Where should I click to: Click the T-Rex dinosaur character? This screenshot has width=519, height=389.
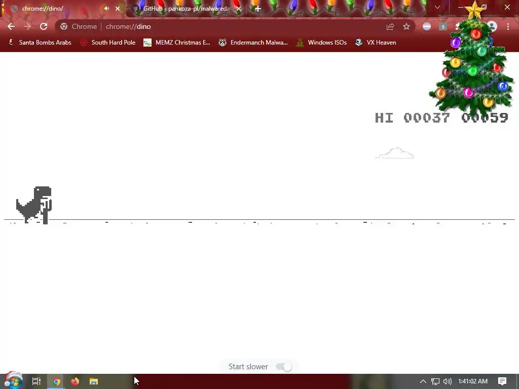[x=34, y=205]
